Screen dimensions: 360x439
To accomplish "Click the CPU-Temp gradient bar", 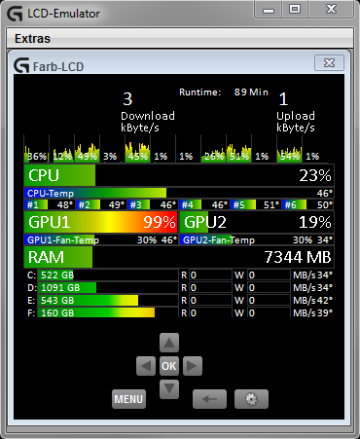I will [x=179, y=193].
